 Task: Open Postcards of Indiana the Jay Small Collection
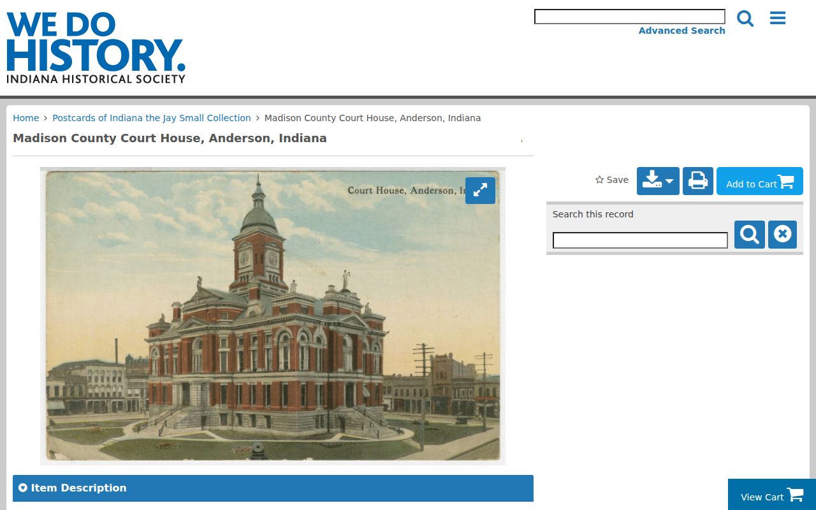152,118
